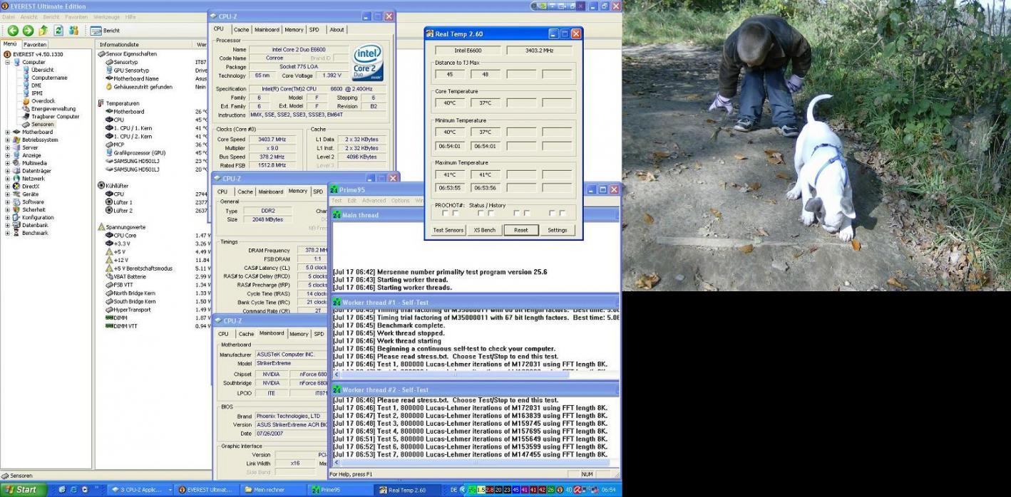Collapse the Computer tree node
Image resolution: width=1011 pixels, height=497 pixels.
7,62
